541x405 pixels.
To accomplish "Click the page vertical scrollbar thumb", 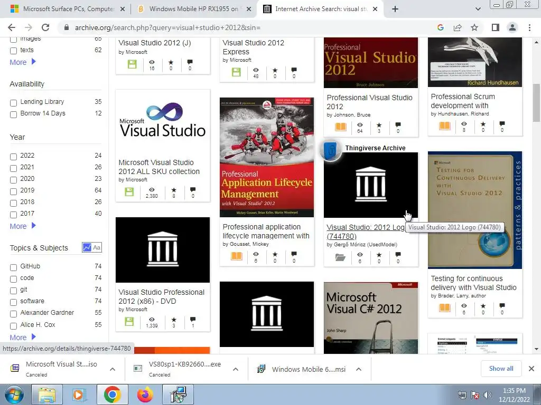I will pyautogui.click(x=536, y=103).
